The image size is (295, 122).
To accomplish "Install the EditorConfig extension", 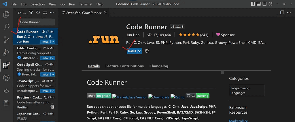I will click(x=45, y=58).
